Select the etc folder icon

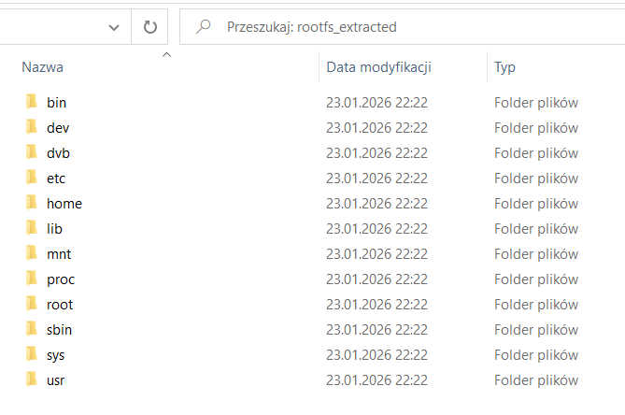32,178
